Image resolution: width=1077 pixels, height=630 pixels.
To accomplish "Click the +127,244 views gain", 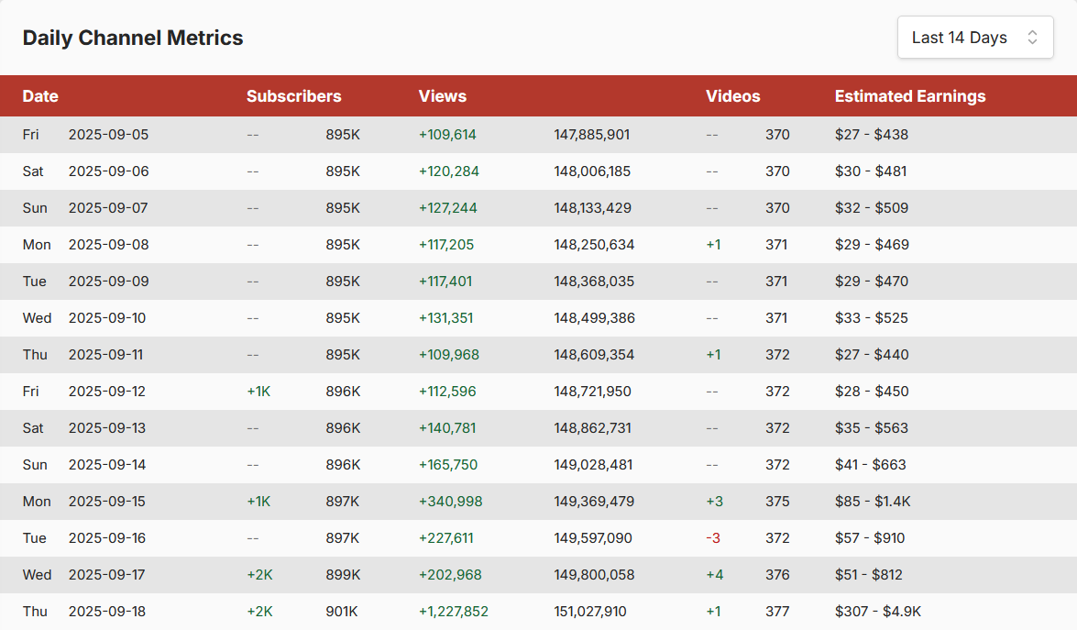I will pyautogui.click(x=448, y=208).
